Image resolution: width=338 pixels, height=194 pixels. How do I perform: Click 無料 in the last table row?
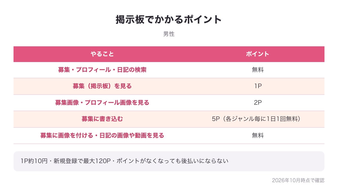tap(258, 136)
